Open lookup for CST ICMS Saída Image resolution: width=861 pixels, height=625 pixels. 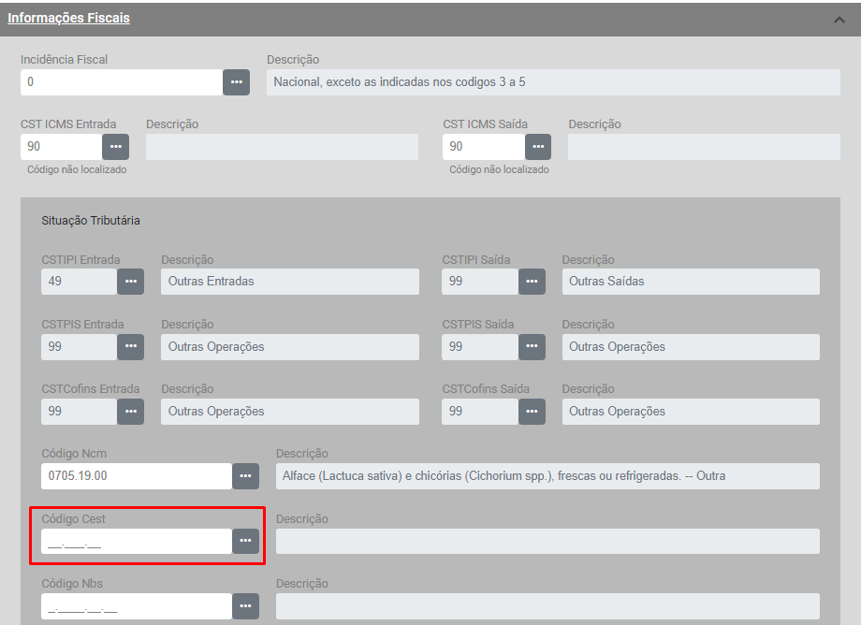(x=537, y=147)
